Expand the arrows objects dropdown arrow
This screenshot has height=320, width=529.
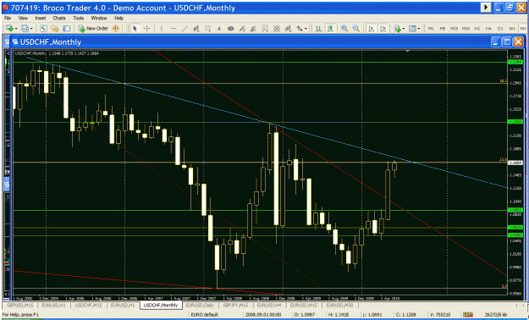[x=306, y=29]
